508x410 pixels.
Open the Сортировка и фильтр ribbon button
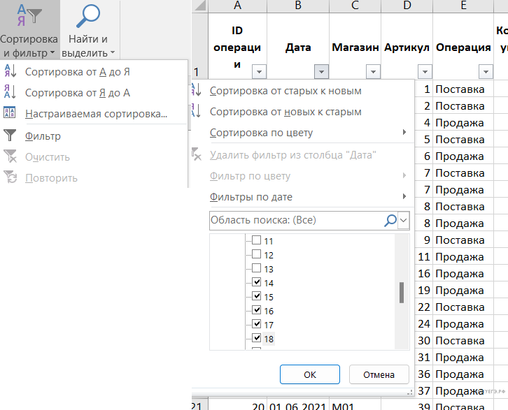[29, 31]
